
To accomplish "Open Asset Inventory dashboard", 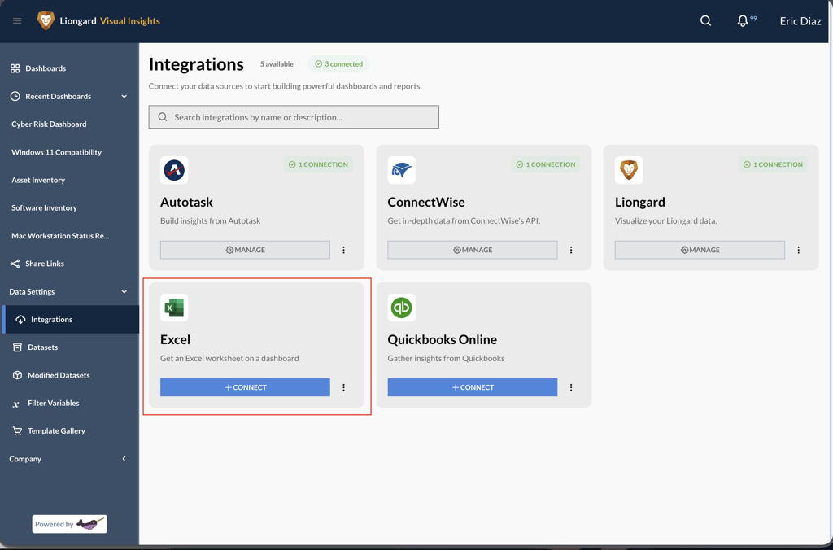I will [x=38, y=180].
